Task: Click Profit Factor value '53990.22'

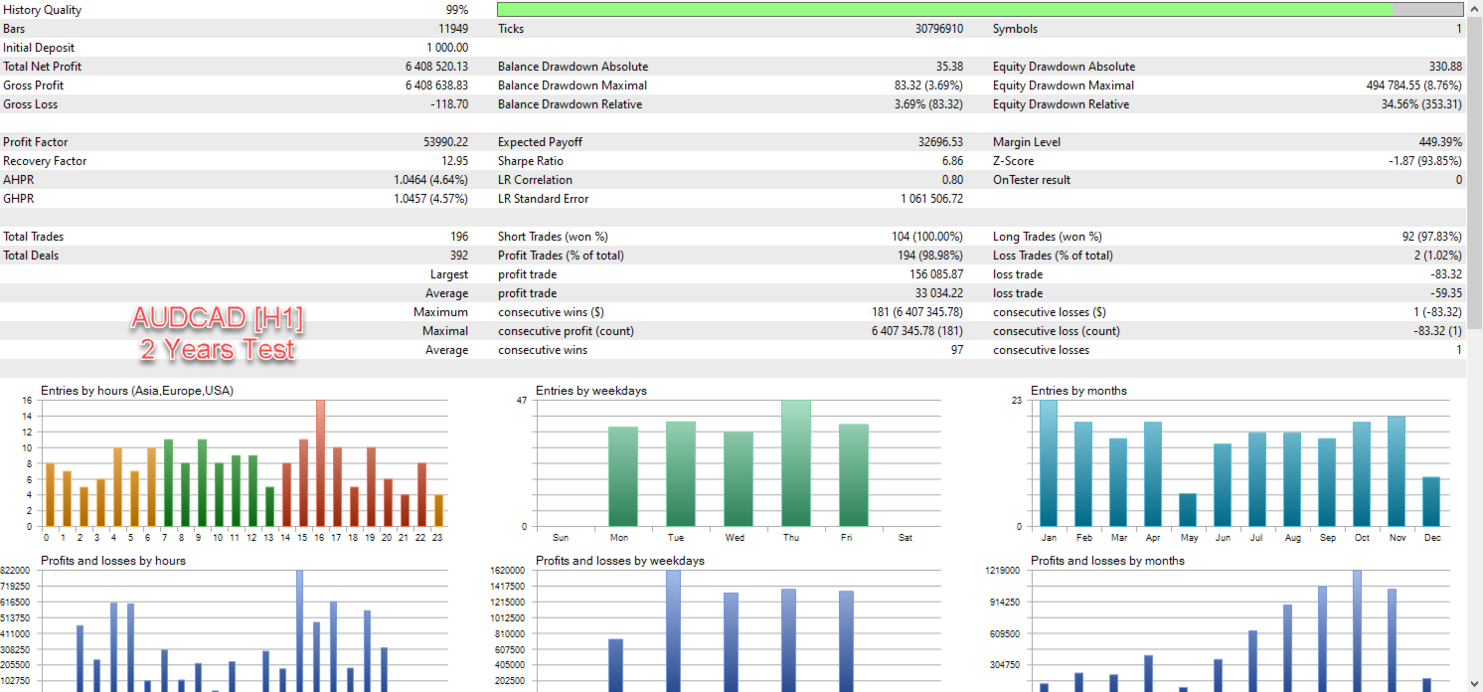Action: 445,142
